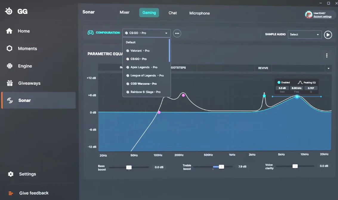This screenshot has height=200, width=338.
Task: Play the sample audio
Action: (328, 35)
